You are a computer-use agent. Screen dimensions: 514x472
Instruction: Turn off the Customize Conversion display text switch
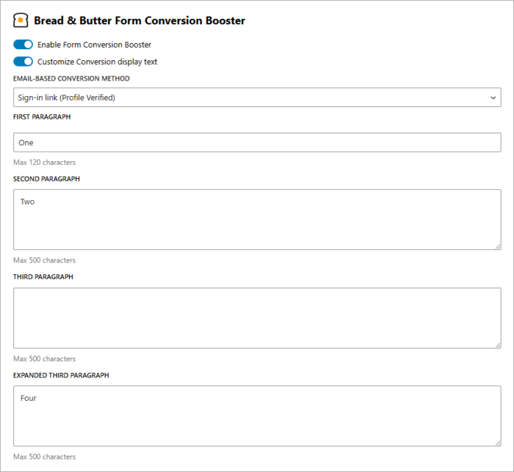[23, 62]
